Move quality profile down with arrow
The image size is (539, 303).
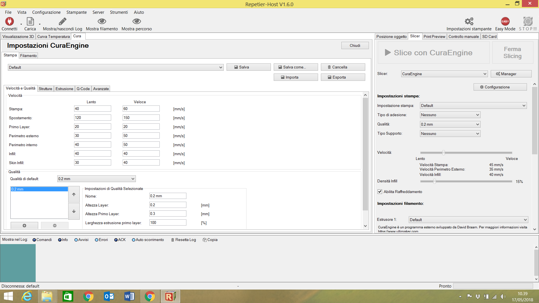pos(74,211)
